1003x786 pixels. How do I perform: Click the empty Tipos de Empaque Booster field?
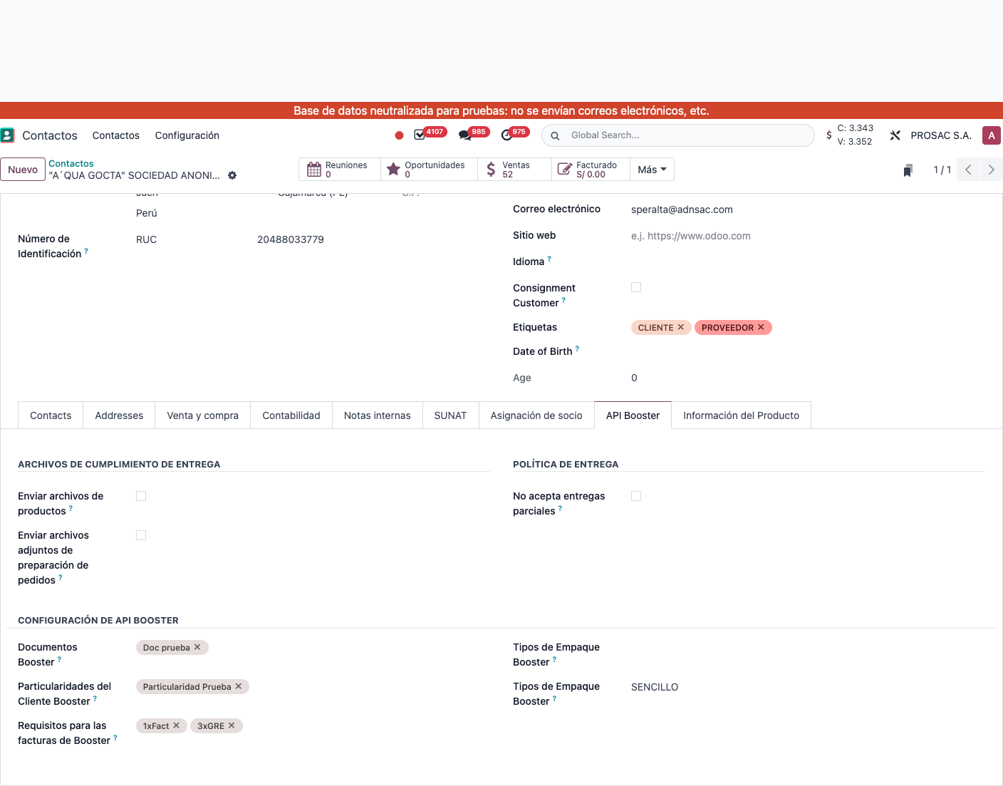tap(808, 648)
